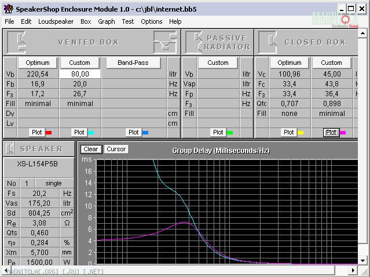Click the vented Custom Vb field 80,00
Screen dimensions: 370x277
(x=80, y=74)
